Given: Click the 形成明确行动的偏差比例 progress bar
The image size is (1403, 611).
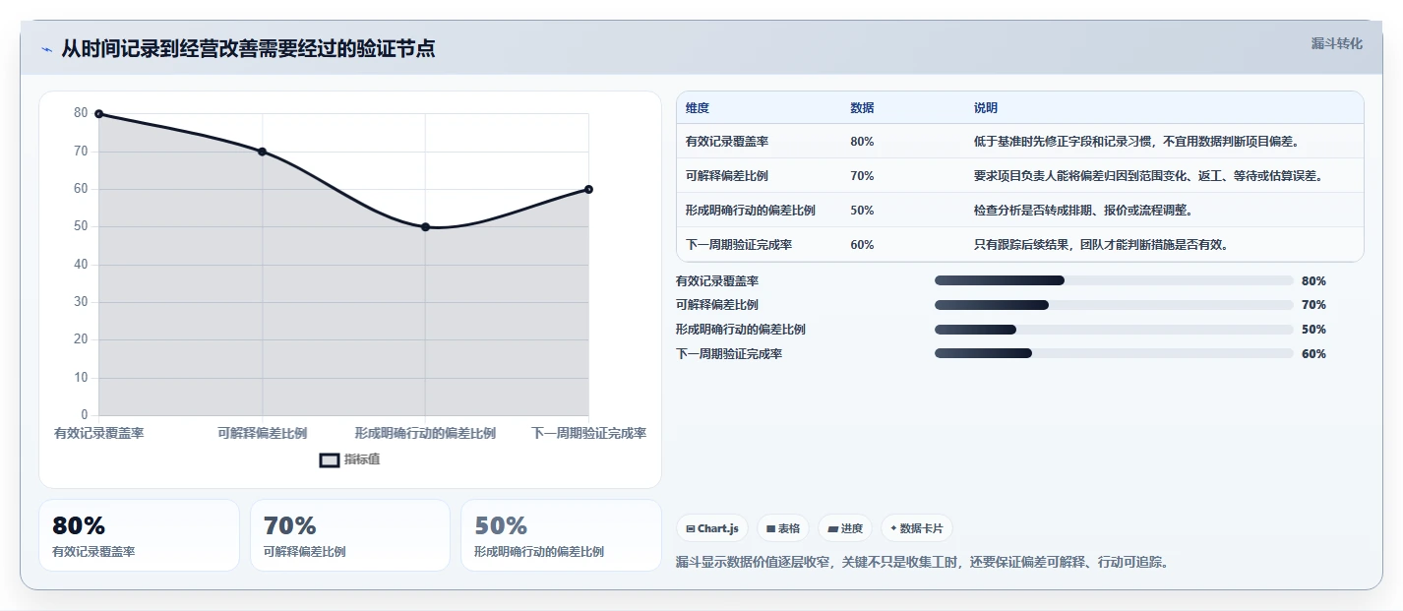Looking at the screenshot, I should (1114, 330).
